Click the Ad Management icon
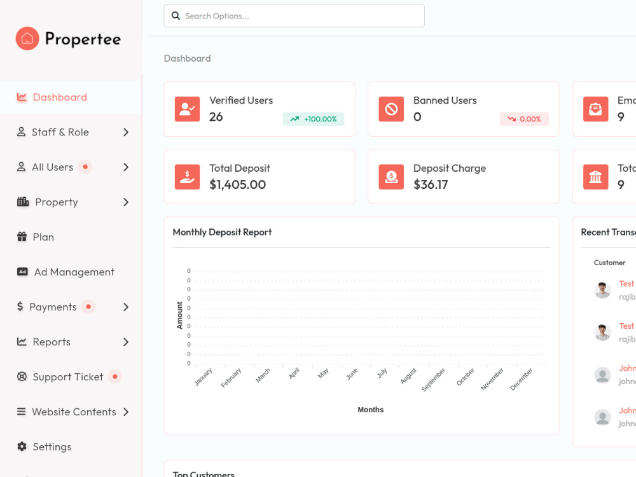This screenshot has height=477, width=636. pos(22,272)
